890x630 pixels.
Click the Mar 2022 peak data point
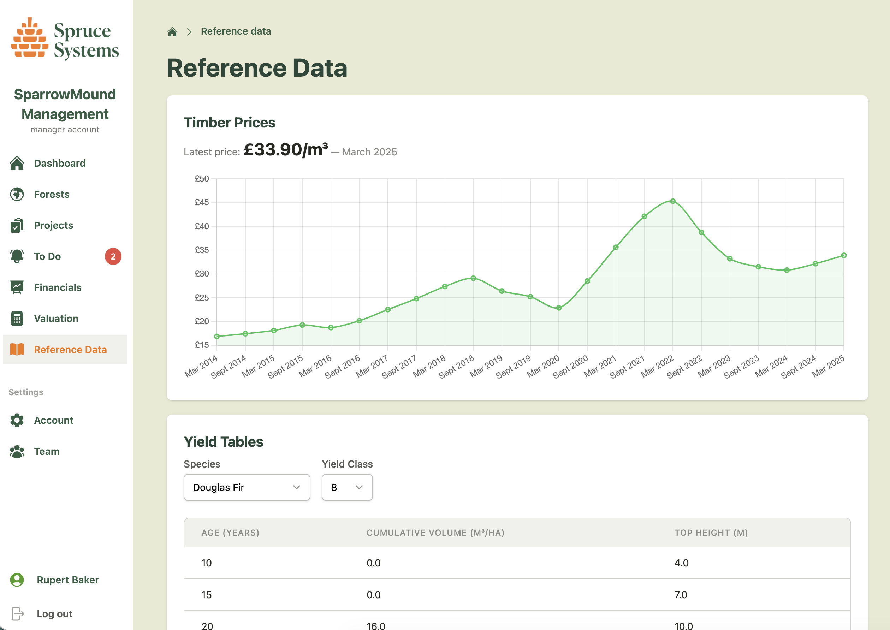673,201
